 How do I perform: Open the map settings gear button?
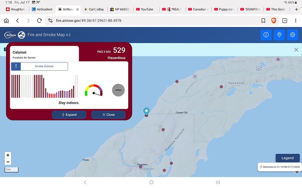pos(292,35)
